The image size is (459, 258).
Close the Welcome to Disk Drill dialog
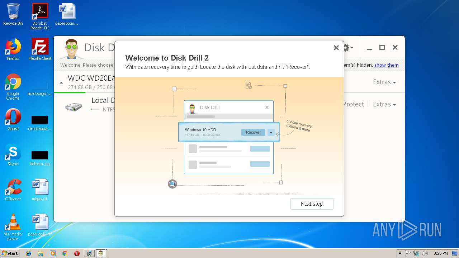pos(336,48)
